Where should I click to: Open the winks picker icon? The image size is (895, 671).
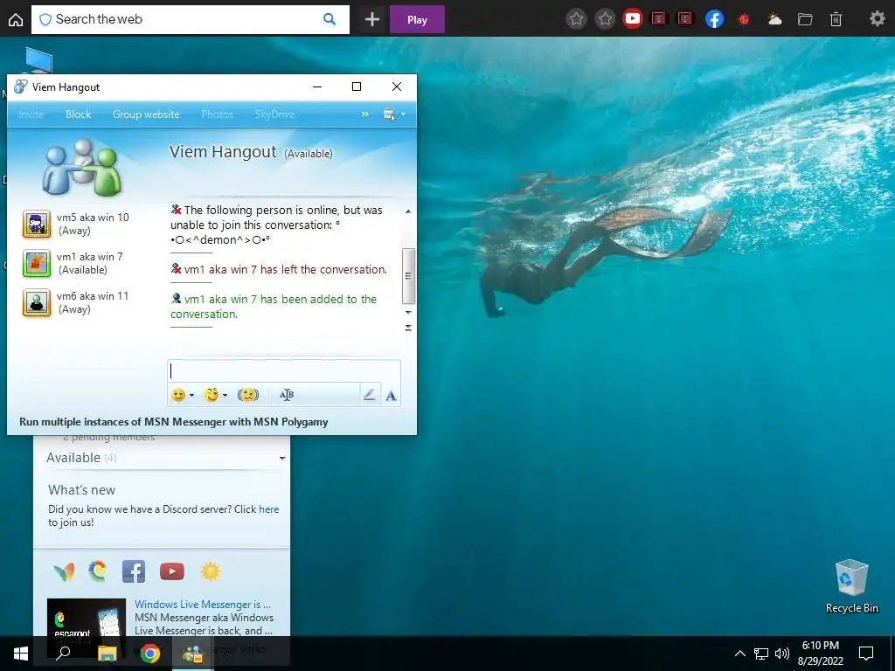pyautogui.click(x=212, y=395)
